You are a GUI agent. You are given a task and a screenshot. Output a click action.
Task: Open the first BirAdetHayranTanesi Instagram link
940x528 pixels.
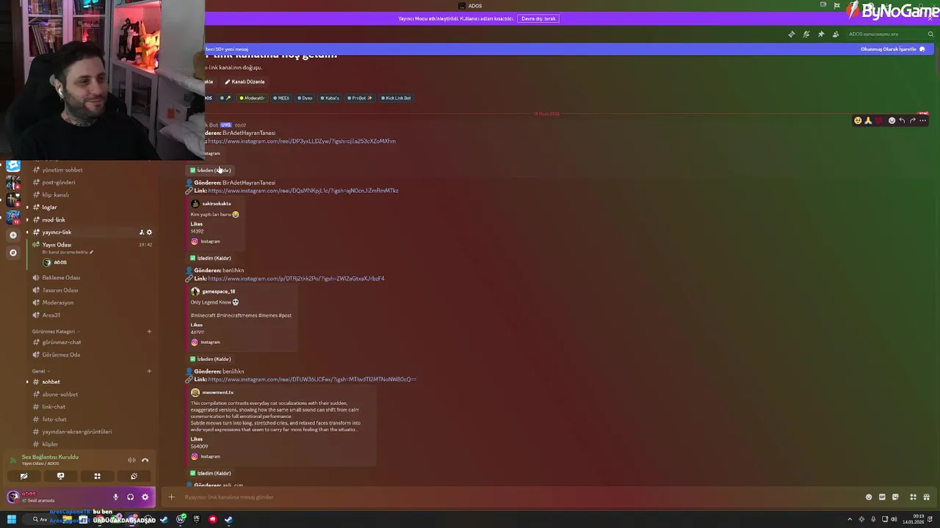pos(302,142)
